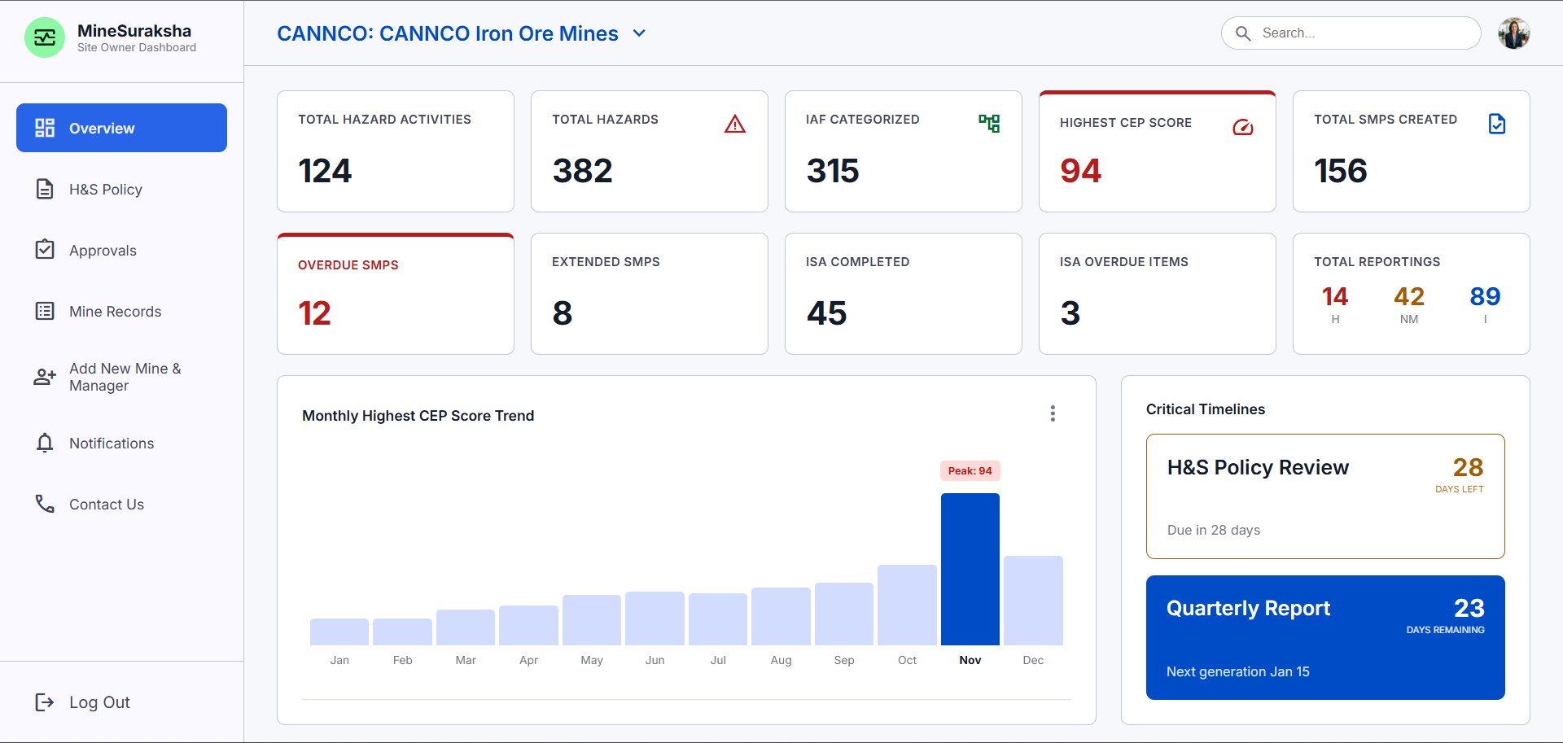Viewport: 1563px width, 743px height.
Task: Open the CEP Score Trend options menu
Action: pos(1053,413)
